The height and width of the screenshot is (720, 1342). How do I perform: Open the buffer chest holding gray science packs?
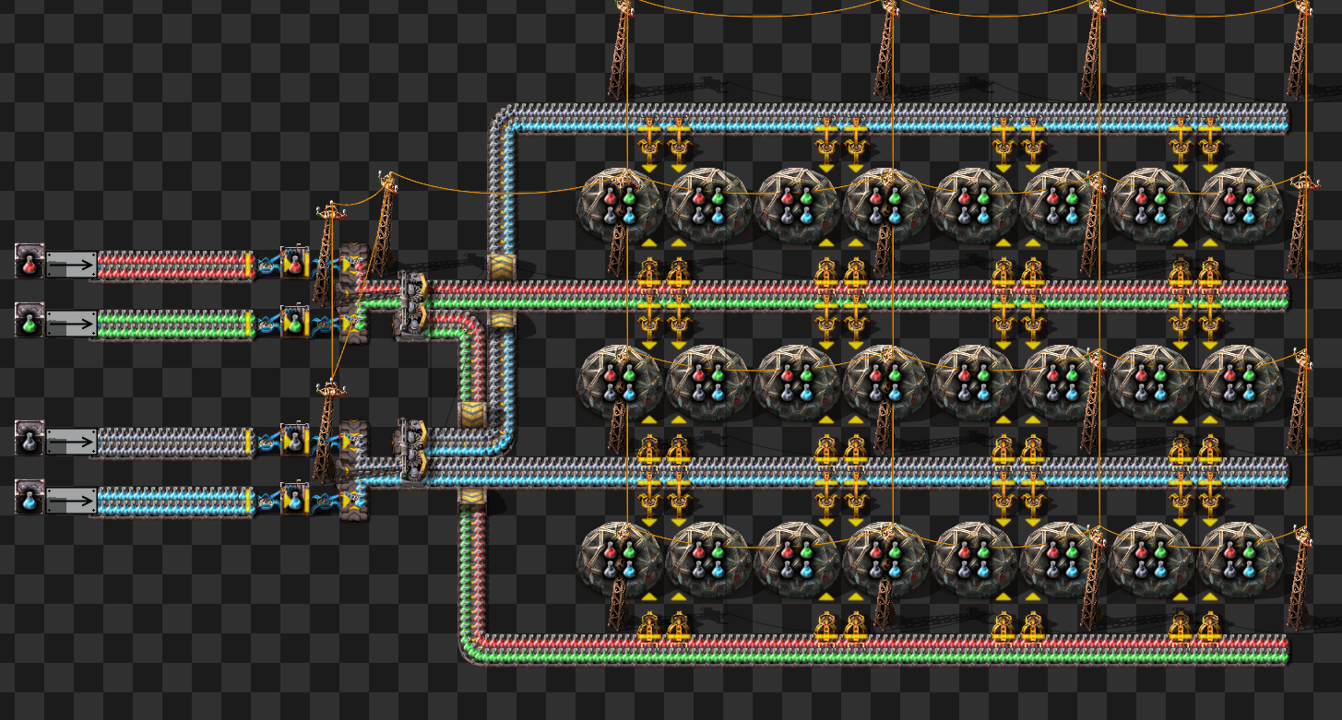coord(294,440)
